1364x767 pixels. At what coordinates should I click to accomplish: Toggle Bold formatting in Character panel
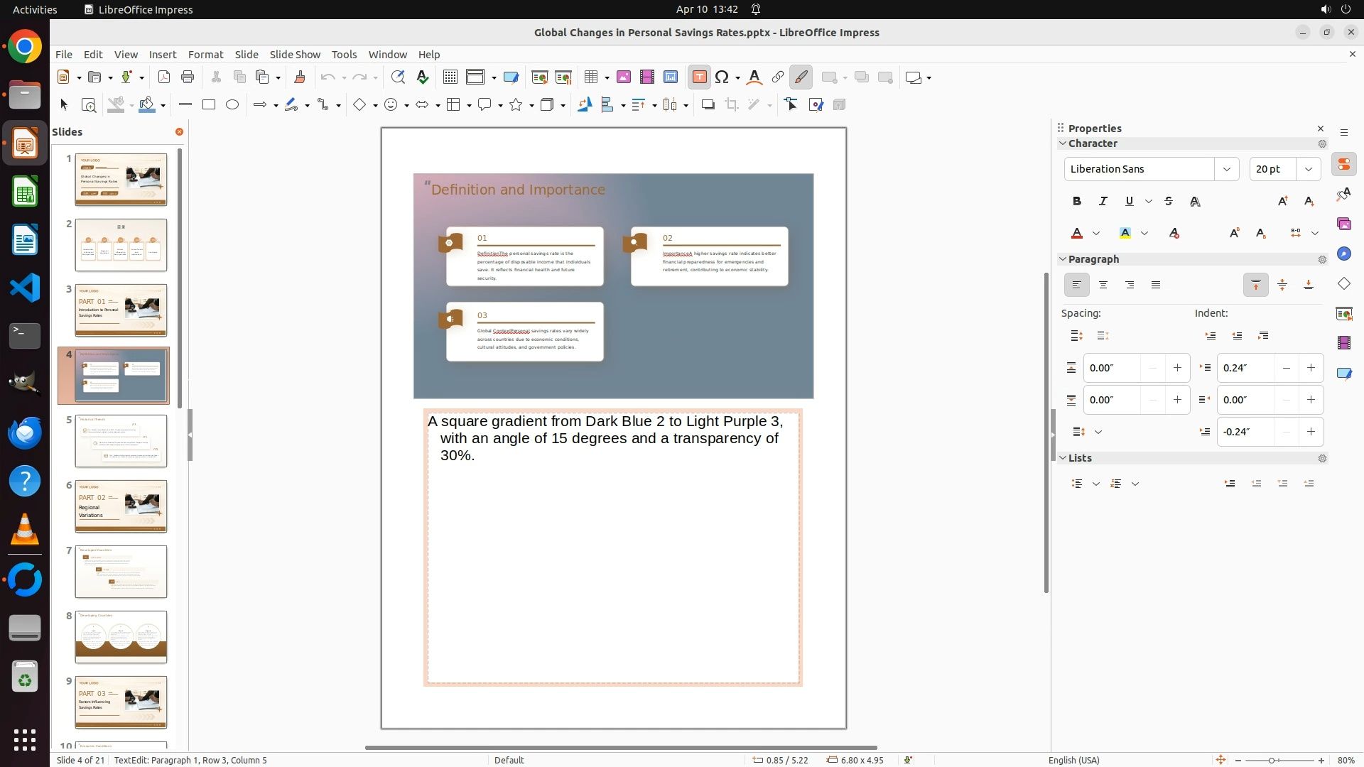[1077, 202]
